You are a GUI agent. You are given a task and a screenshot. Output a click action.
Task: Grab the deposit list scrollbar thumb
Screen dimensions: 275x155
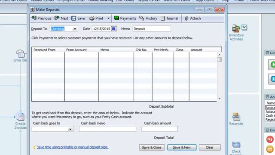[x=219, y=59]
